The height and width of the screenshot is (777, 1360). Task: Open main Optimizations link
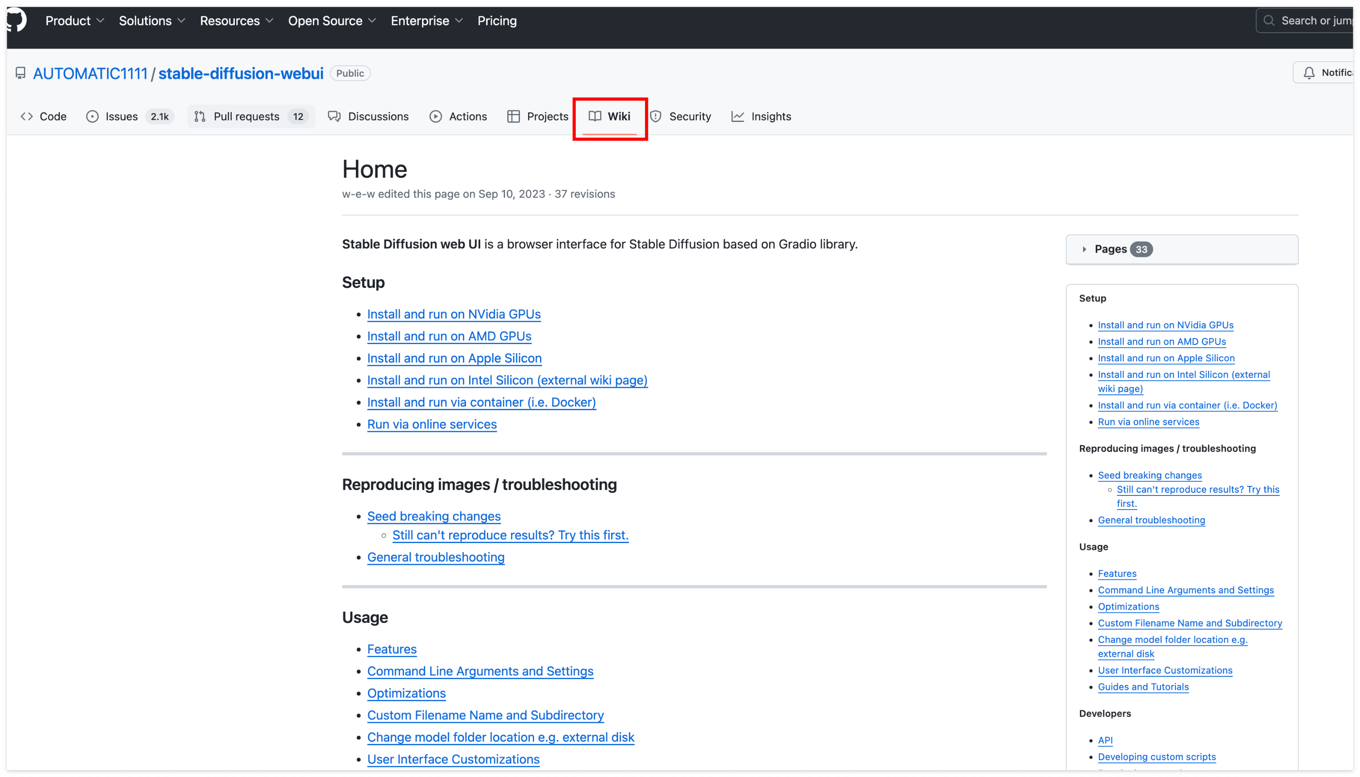406,693
